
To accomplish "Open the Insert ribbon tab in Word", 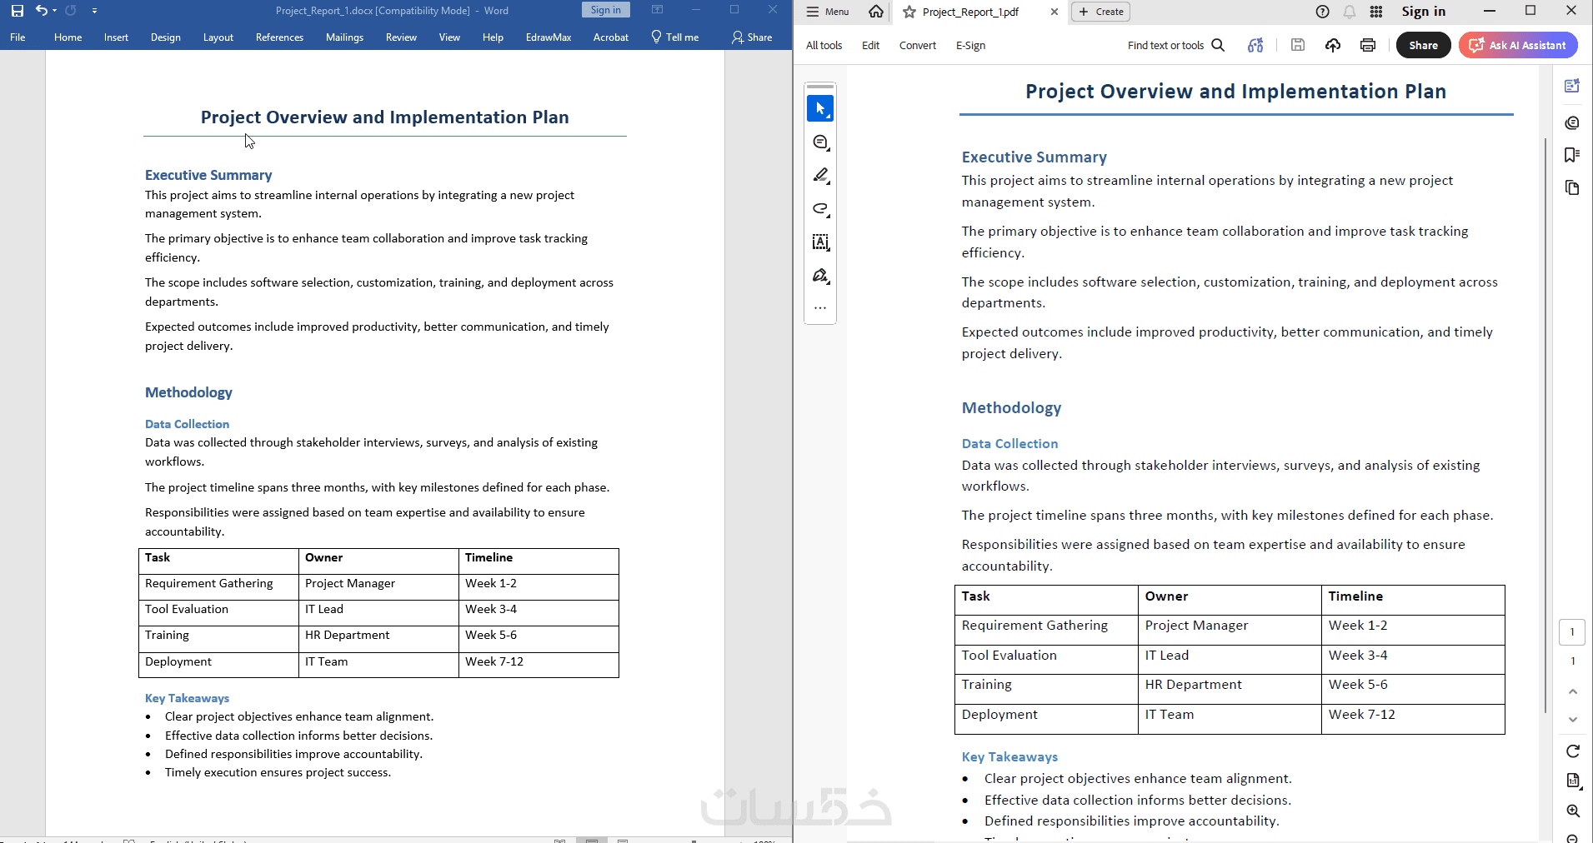I will point(116,37).
